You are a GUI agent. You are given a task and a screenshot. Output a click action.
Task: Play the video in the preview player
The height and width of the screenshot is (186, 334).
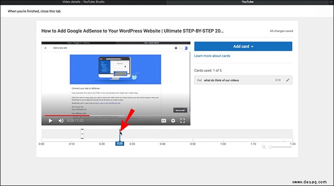tap(50, 121)
